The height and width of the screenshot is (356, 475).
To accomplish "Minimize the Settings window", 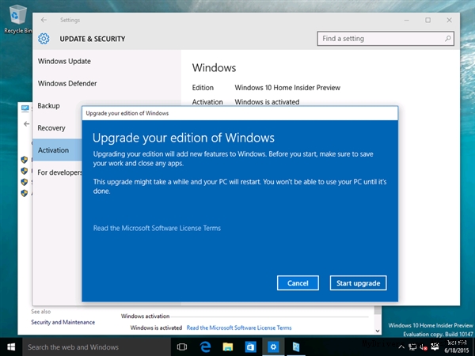I will 407,20.
